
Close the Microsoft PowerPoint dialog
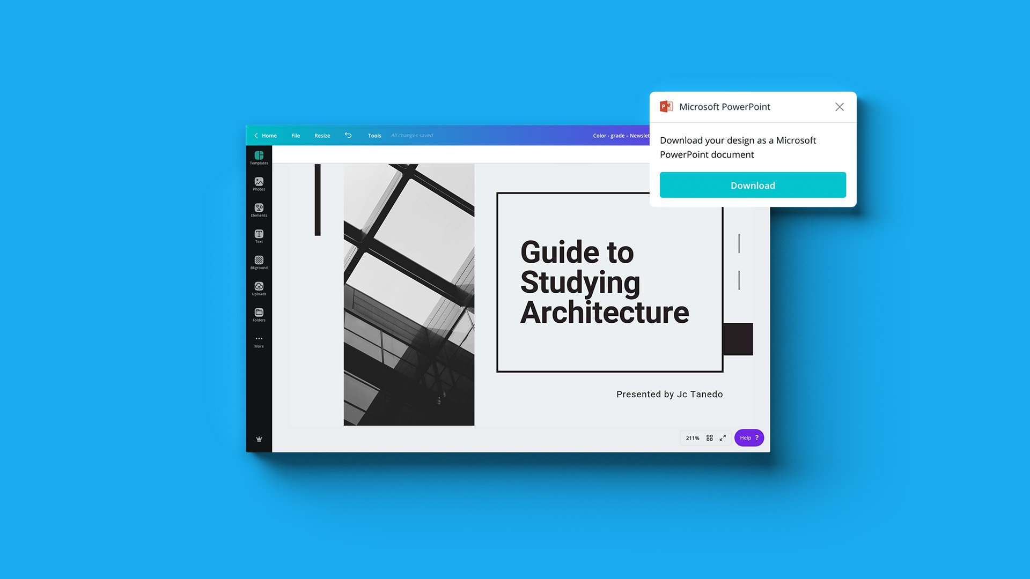pos(839,107)
